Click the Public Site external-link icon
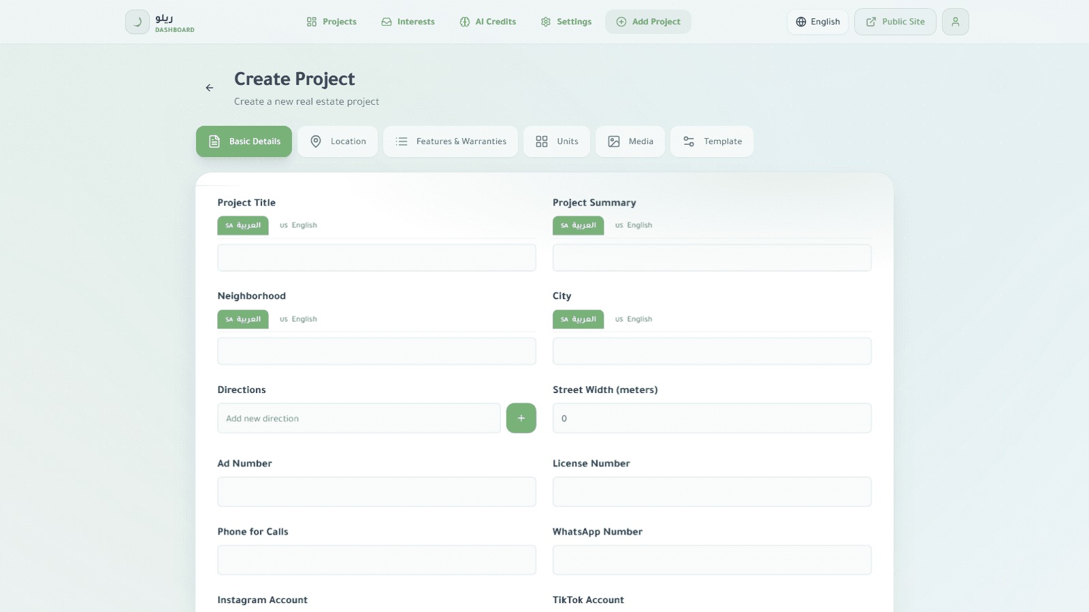Viewport: 1089px width, 612px height. 871,22
